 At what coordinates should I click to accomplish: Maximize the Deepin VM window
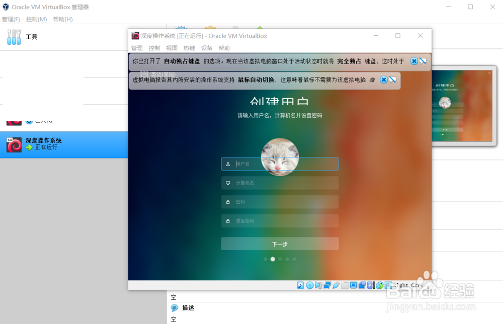398,36
